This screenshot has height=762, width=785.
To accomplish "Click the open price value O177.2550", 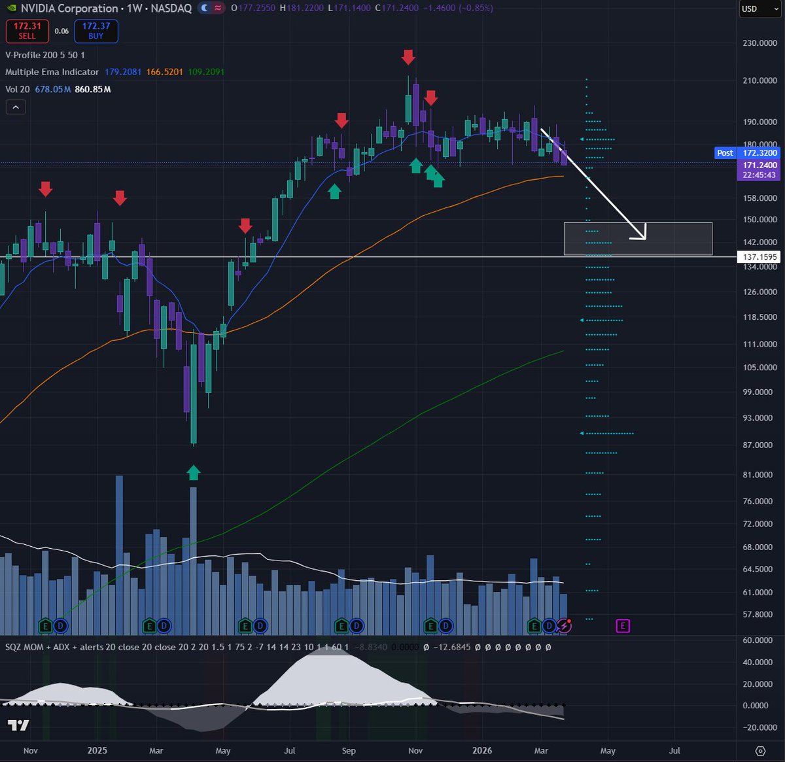I will pyautogui.click(x=253, y=9).
